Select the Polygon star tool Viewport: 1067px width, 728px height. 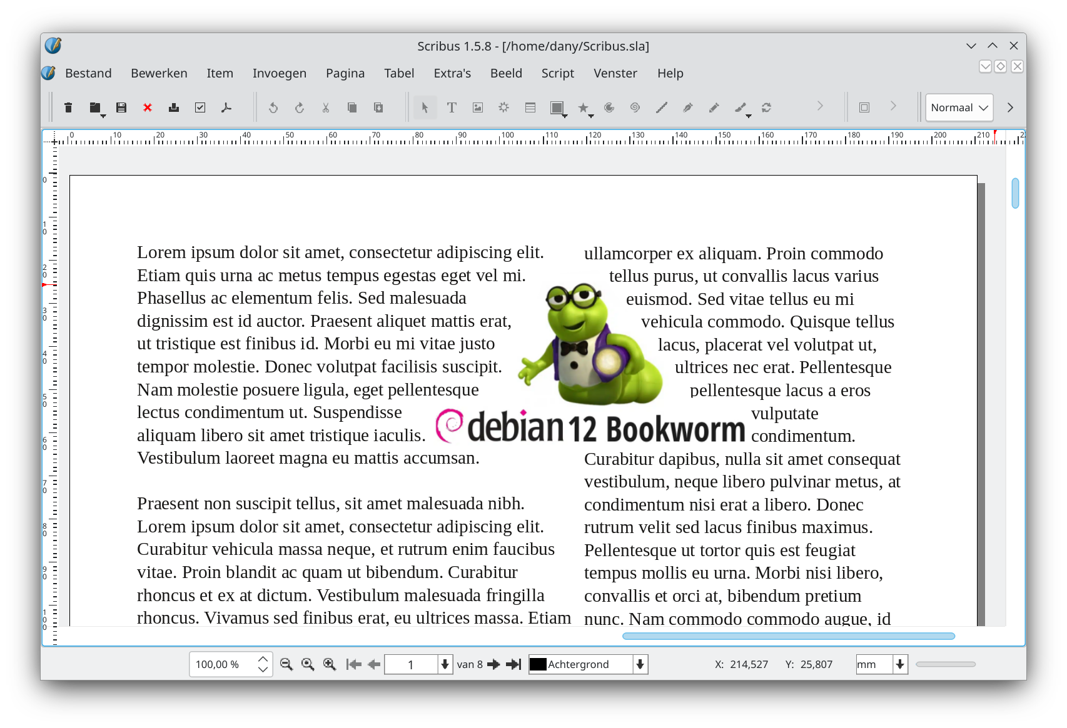click(x=583, y=107)
